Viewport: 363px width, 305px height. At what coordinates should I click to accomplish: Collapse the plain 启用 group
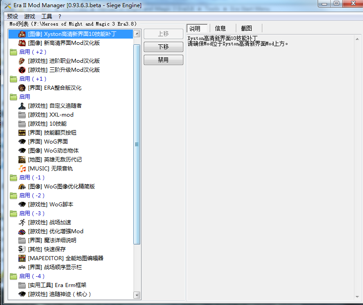[13, 97]
